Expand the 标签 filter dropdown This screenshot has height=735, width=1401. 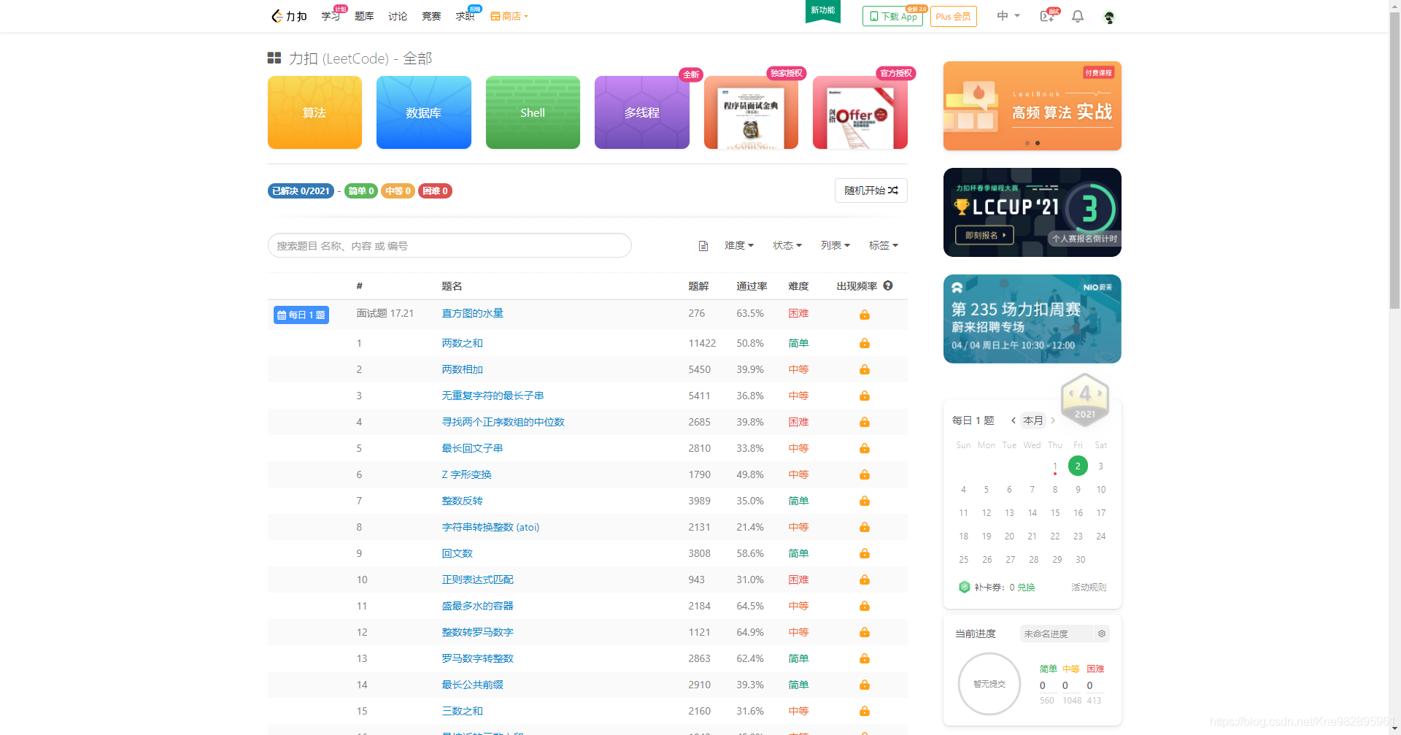pyautogui.click(x=884, y=246)
